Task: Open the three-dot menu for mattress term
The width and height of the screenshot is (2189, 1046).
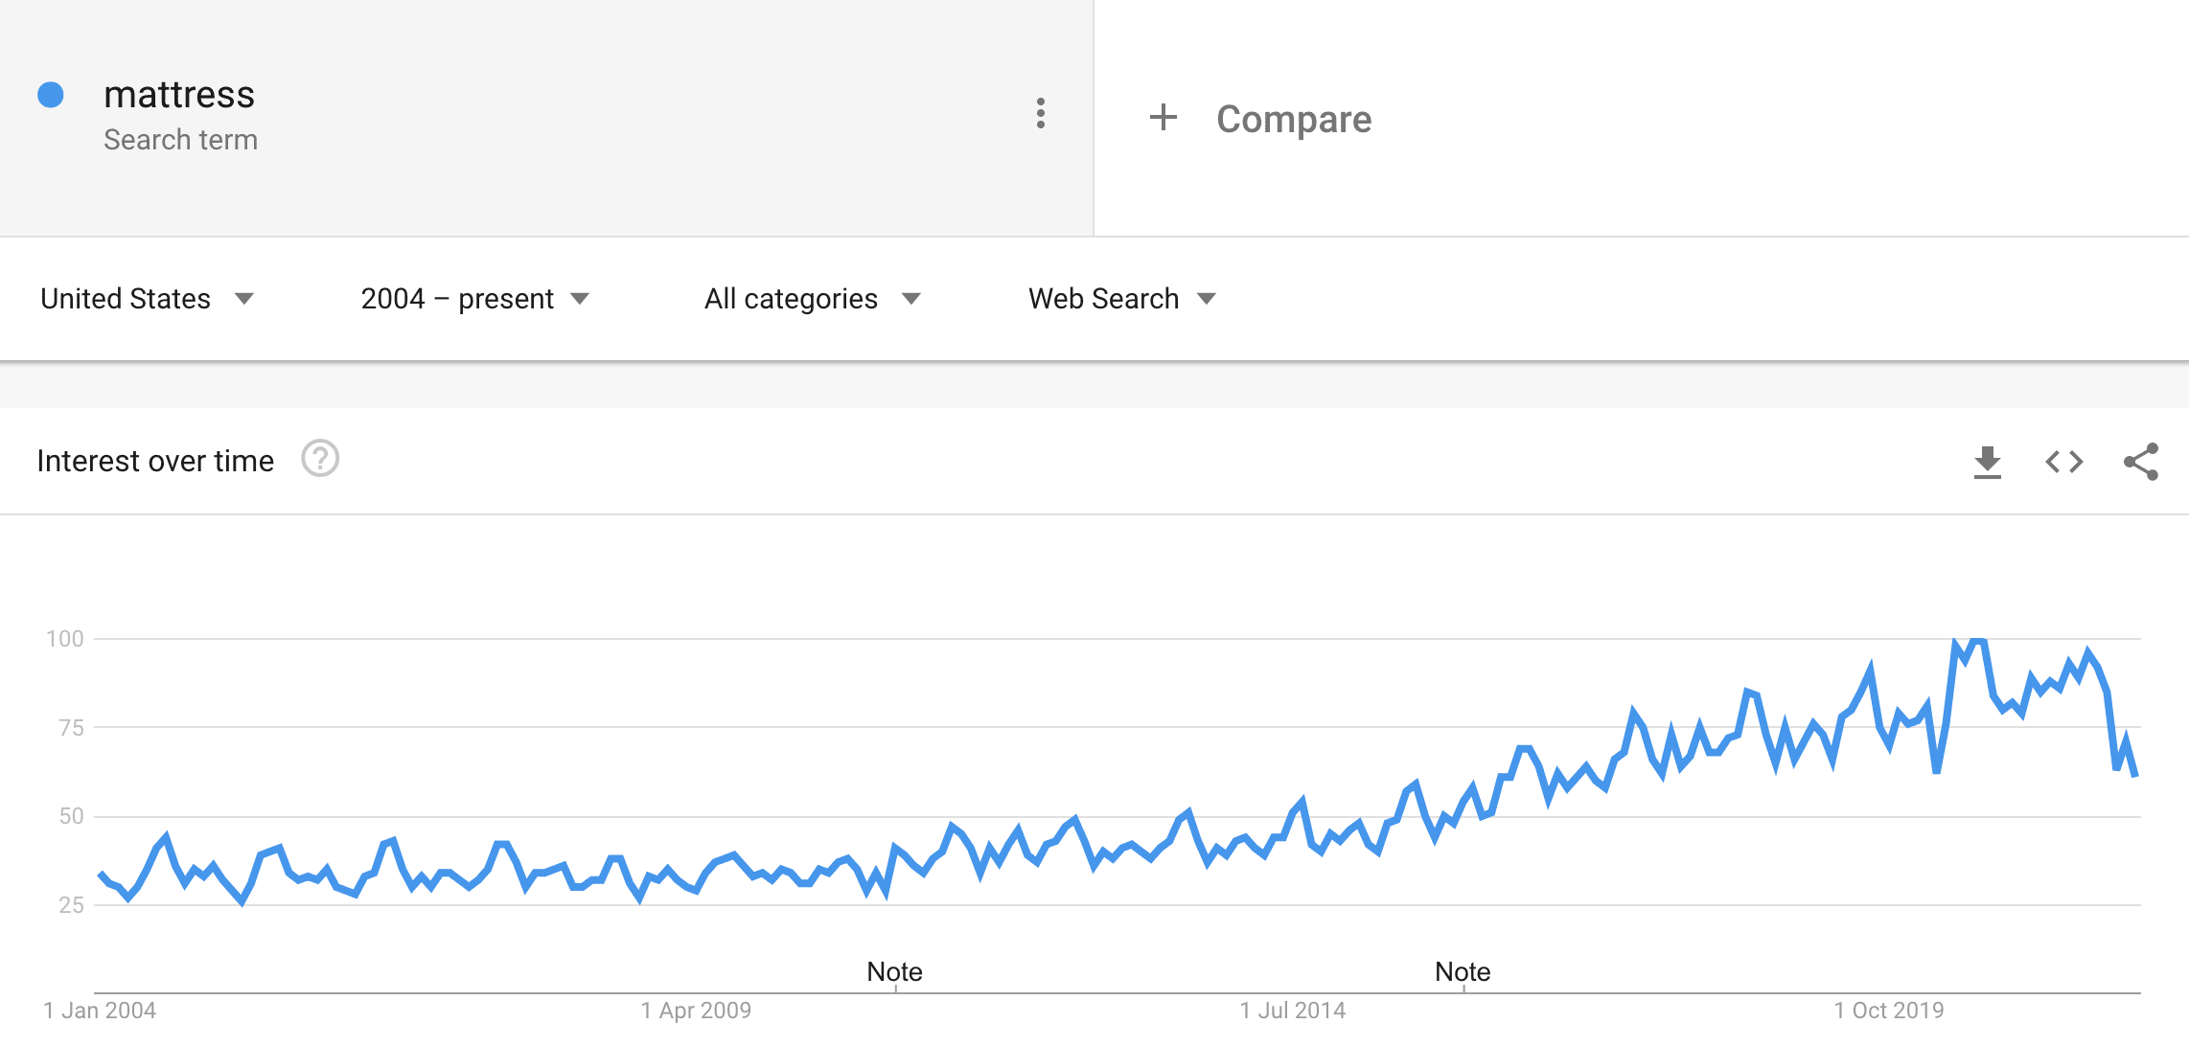Action: pos(1041,113)
